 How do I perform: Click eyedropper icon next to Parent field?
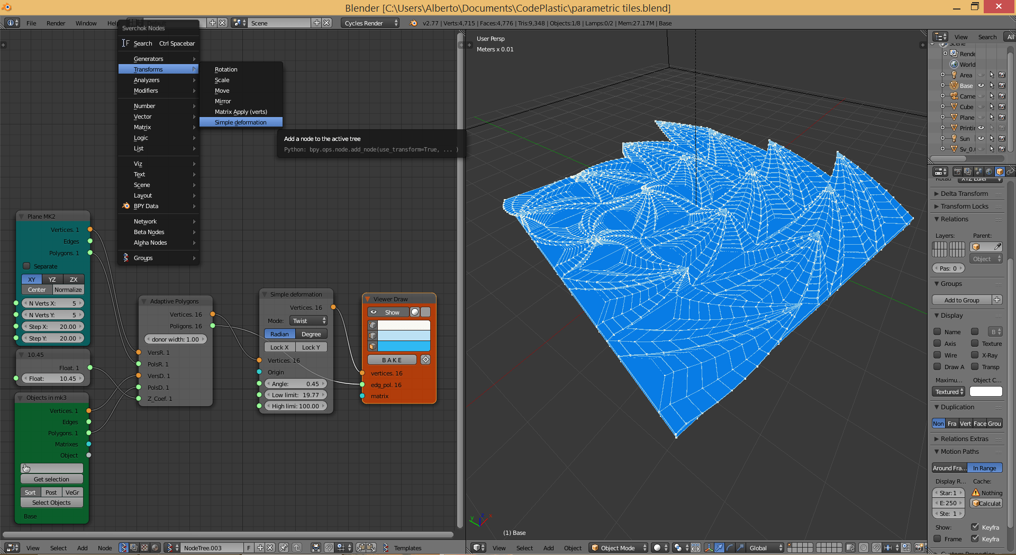click(997, 247)
